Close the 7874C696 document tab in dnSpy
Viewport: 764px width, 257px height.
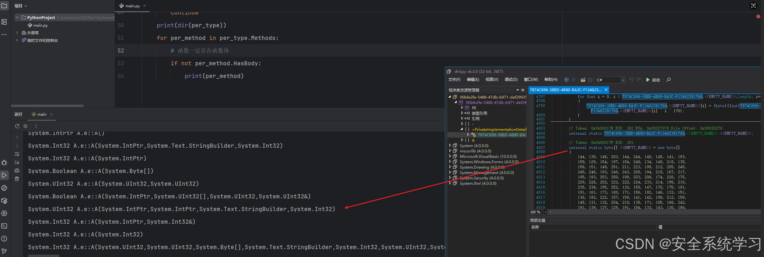(606, 90)
